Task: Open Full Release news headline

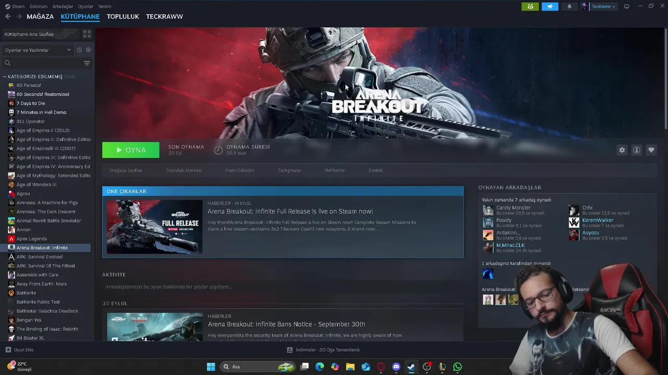Action: click(290, 211)
